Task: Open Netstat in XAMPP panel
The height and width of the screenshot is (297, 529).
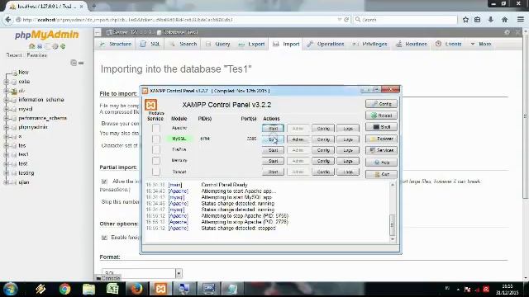Action: (381, 115)
